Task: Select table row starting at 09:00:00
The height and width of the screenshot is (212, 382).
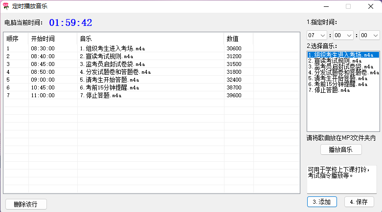Action: (152, 80)
